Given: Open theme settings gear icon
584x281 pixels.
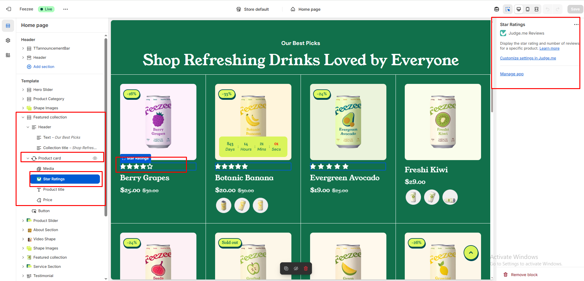Looking at the screenshot, I should pyautogui.click(x=8, y=40).
